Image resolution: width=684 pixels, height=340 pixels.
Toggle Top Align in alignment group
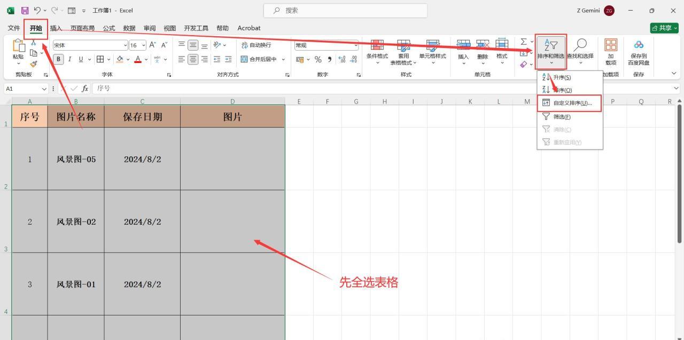pos(182,45)
